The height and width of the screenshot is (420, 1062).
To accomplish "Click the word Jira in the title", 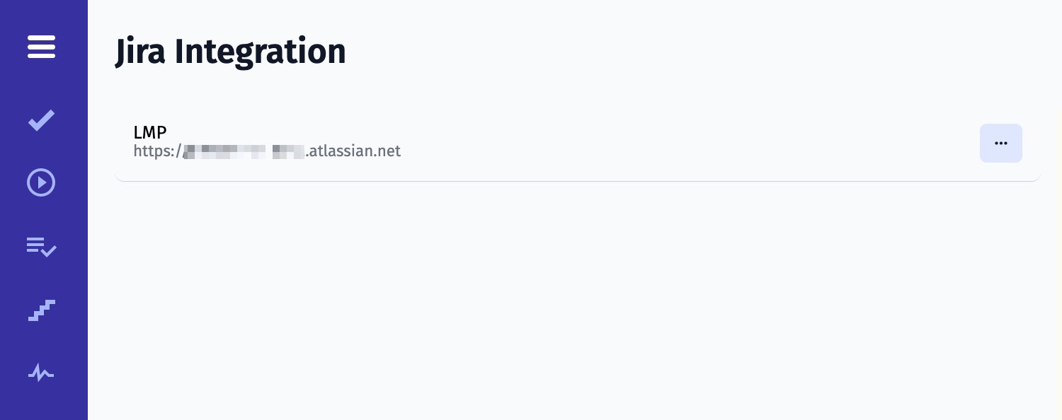I will coord(141,52).
